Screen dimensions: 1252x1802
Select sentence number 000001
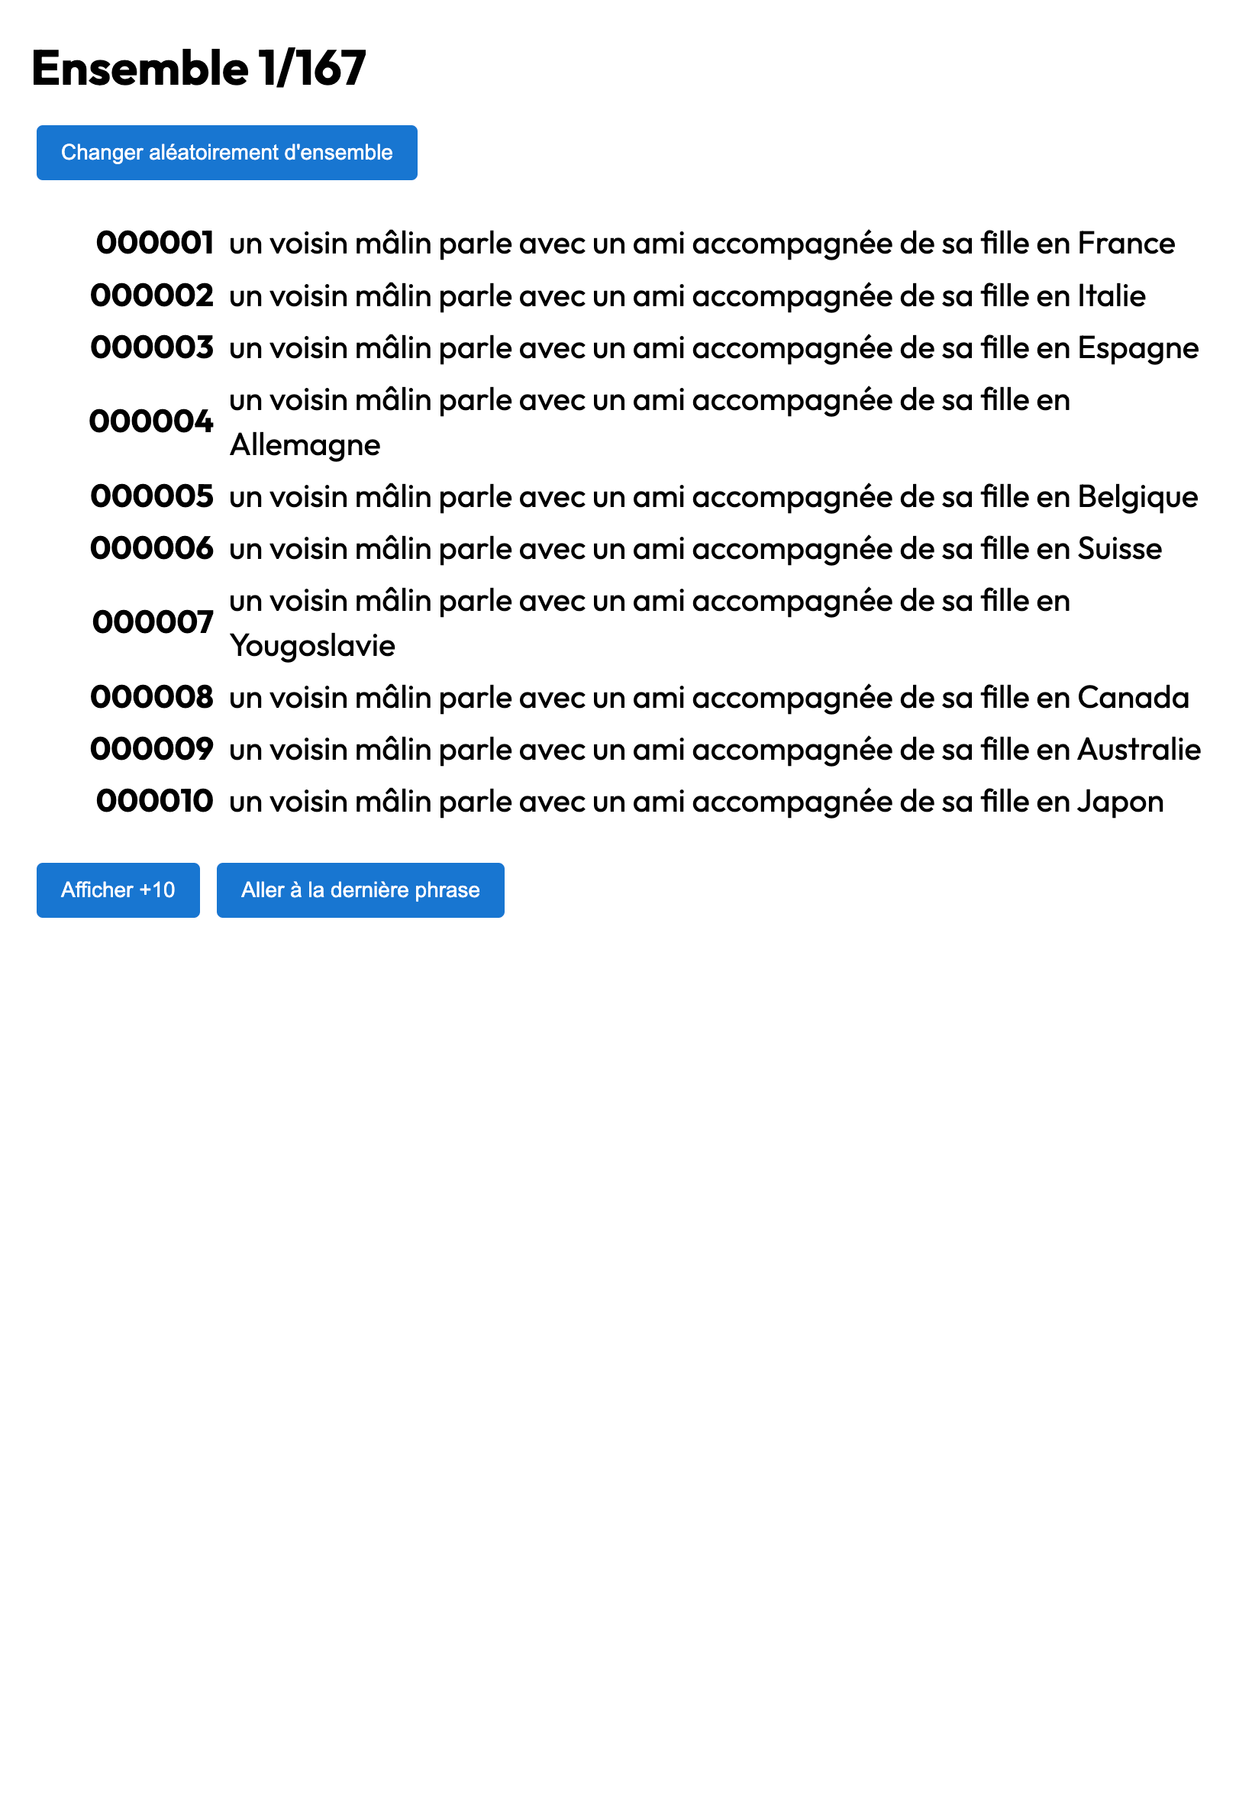coord(154,244)
